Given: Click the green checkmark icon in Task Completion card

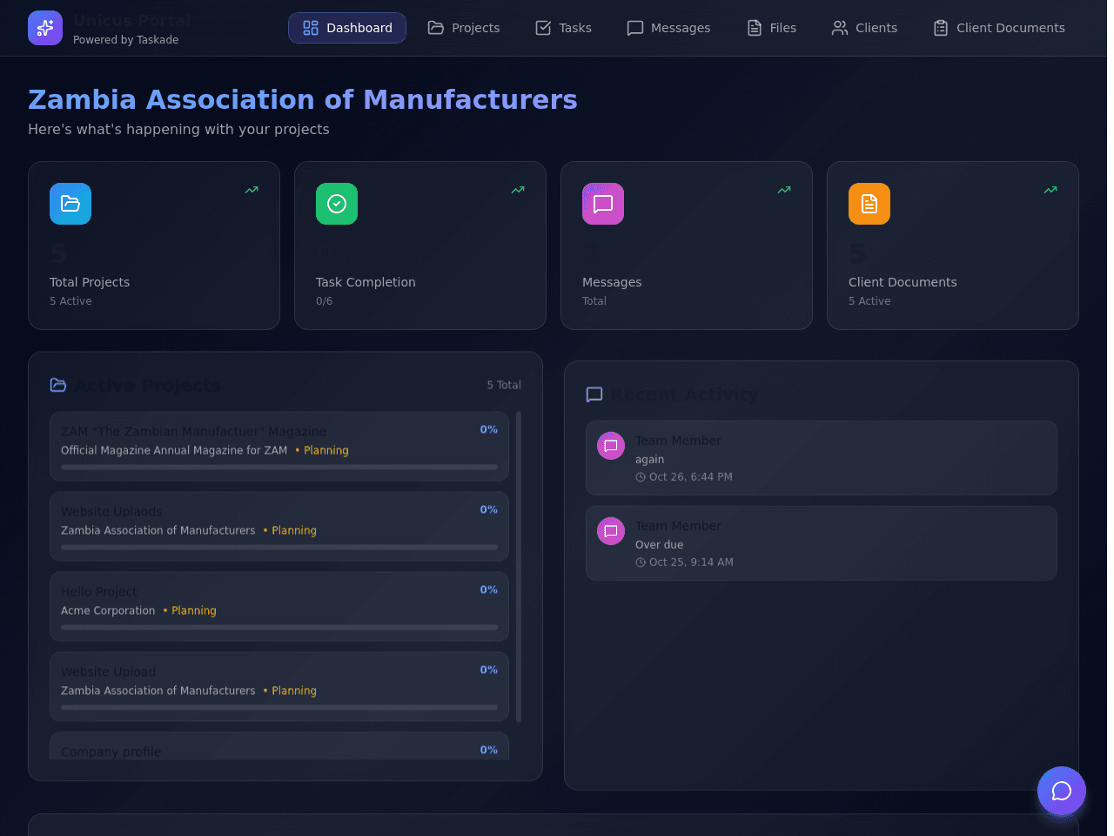Looking at the screenshot, I should click(337, 204).
